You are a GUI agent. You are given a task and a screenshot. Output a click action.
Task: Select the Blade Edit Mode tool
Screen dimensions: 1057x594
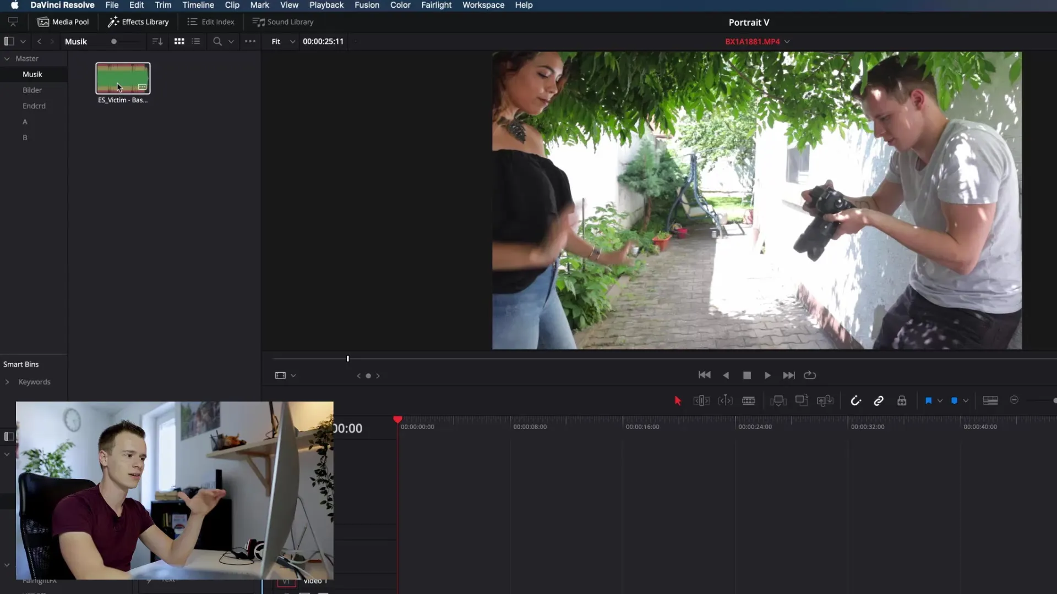pos(749,401)
